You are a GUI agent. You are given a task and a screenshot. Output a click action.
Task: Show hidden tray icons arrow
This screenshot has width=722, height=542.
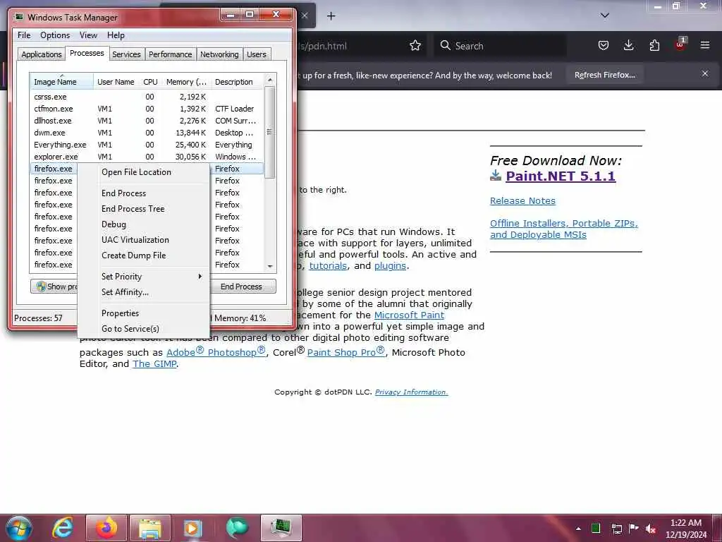tap(578, 529)
